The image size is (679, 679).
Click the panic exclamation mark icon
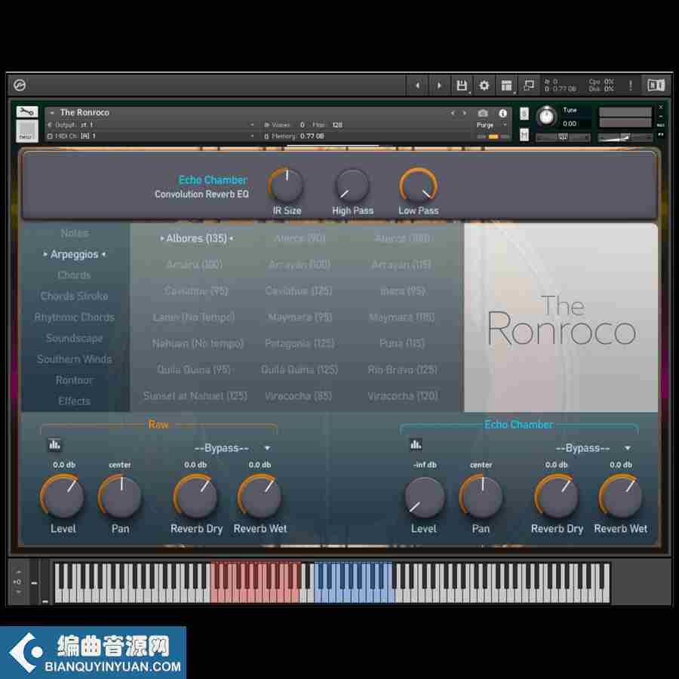pos(631,85)
